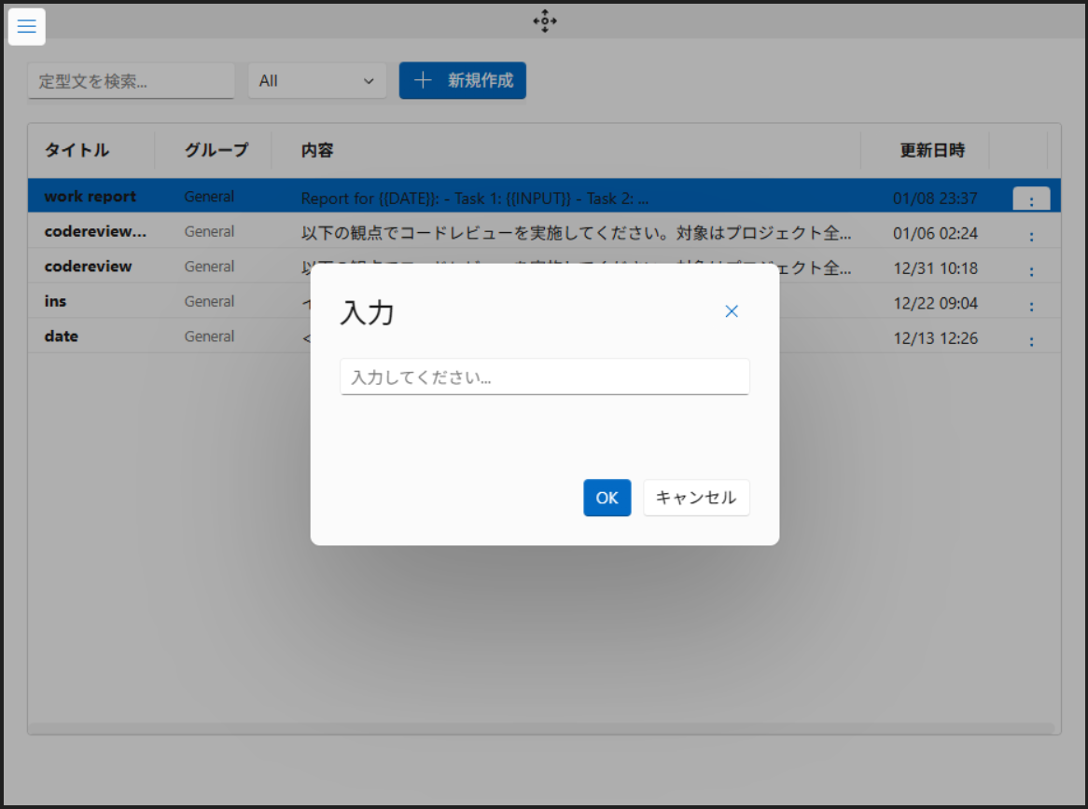
Task: Open options for the first codereview entry
Action: click(x=1031, y=233)
